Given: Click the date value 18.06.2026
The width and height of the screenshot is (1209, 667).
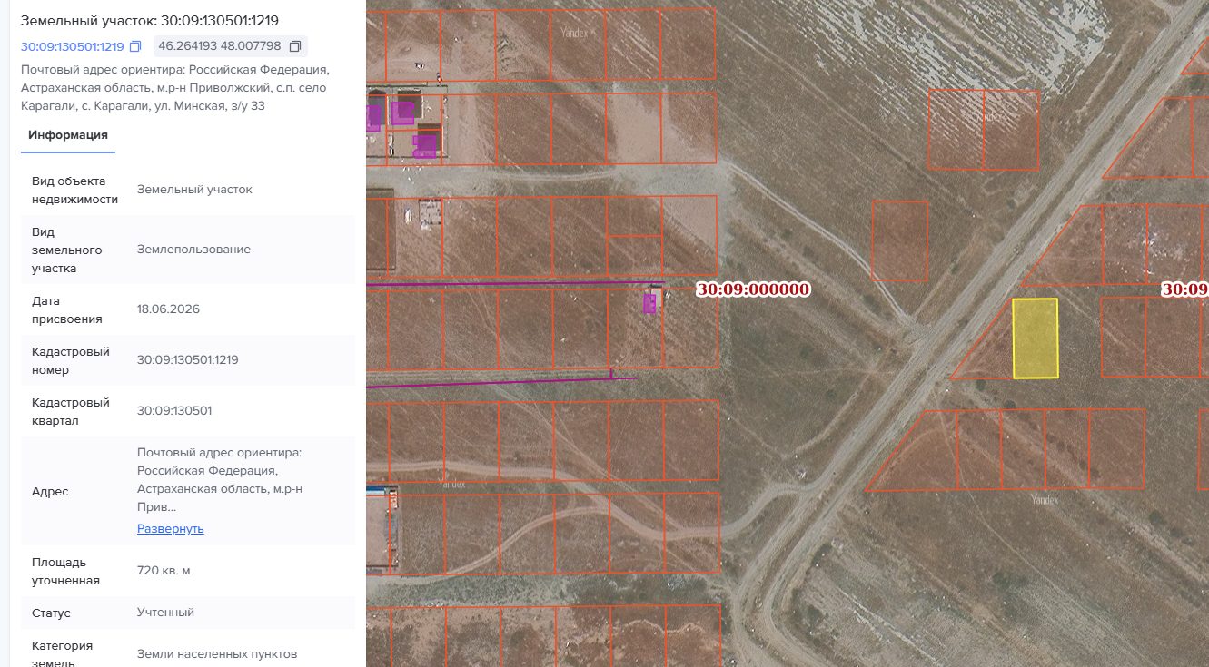Looking at the screenshot, I should 168,309.
